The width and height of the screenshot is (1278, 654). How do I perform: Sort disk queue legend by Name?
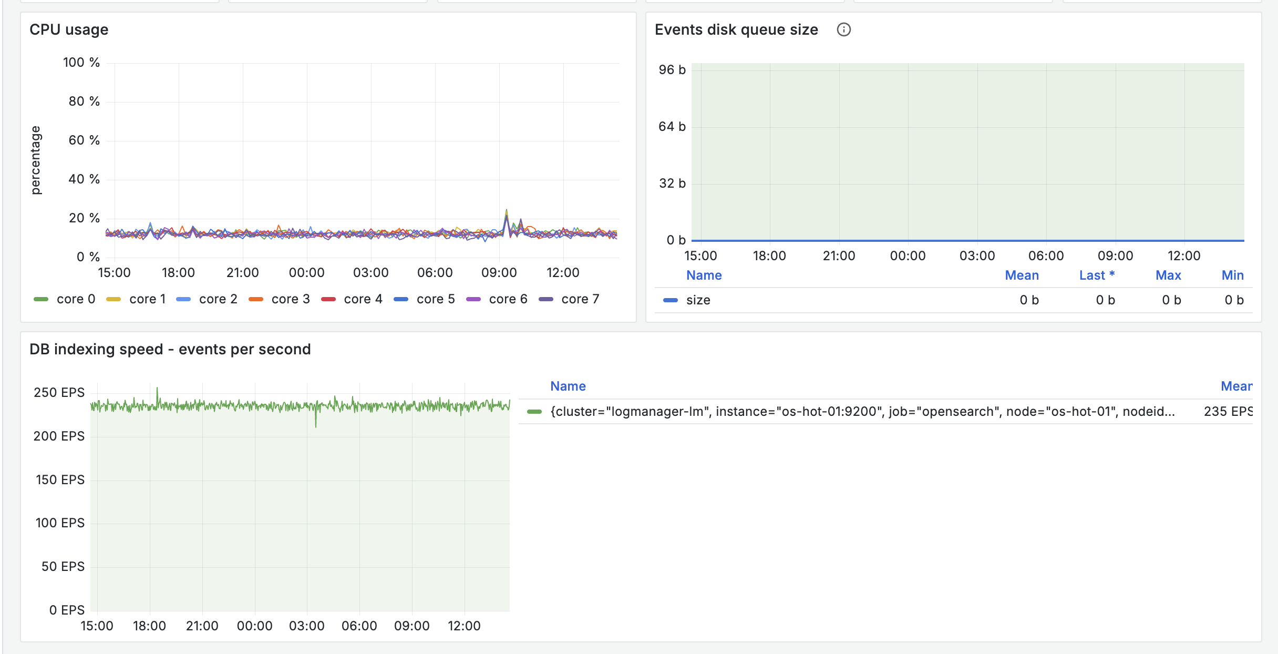tap(704, 275)
